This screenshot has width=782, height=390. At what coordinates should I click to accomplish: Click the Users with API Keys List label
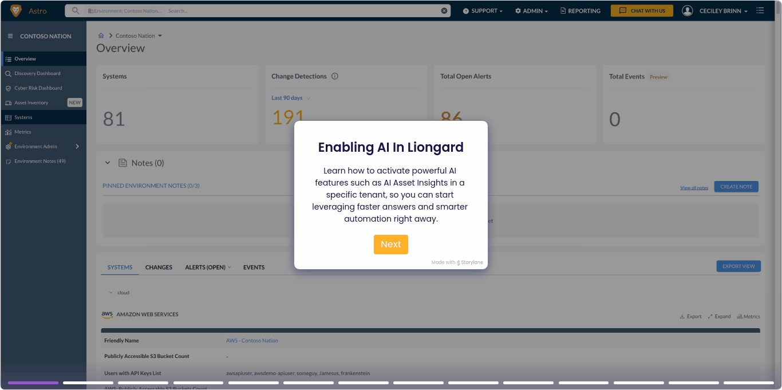(x=133, y=373)
